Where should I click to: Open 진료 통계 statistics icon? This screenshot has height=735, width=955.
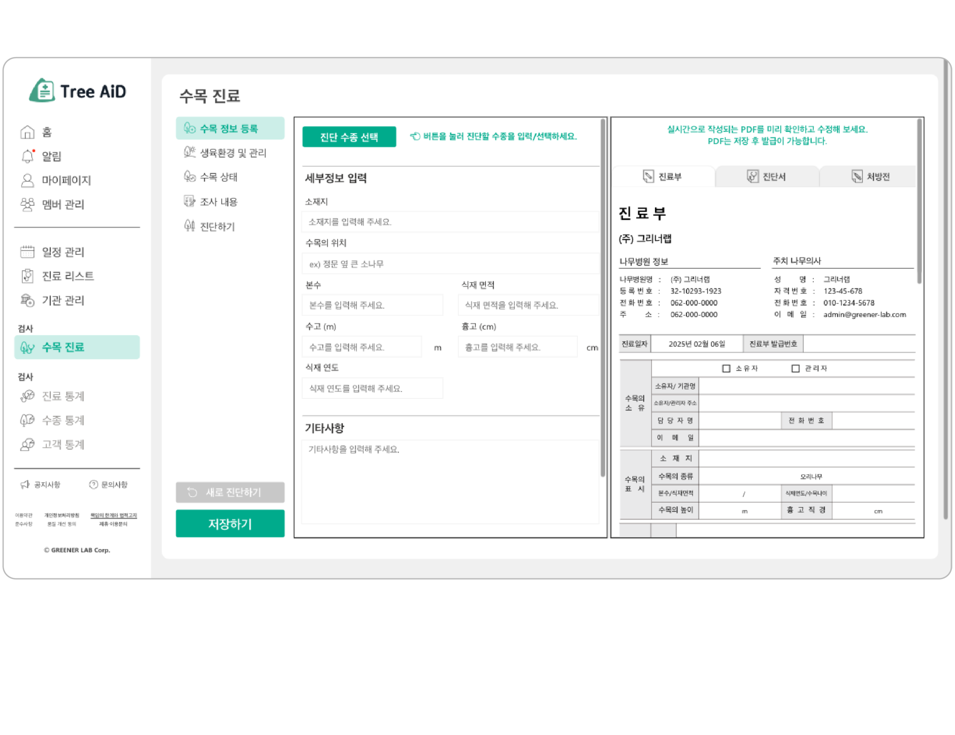[x=27, y=396]
